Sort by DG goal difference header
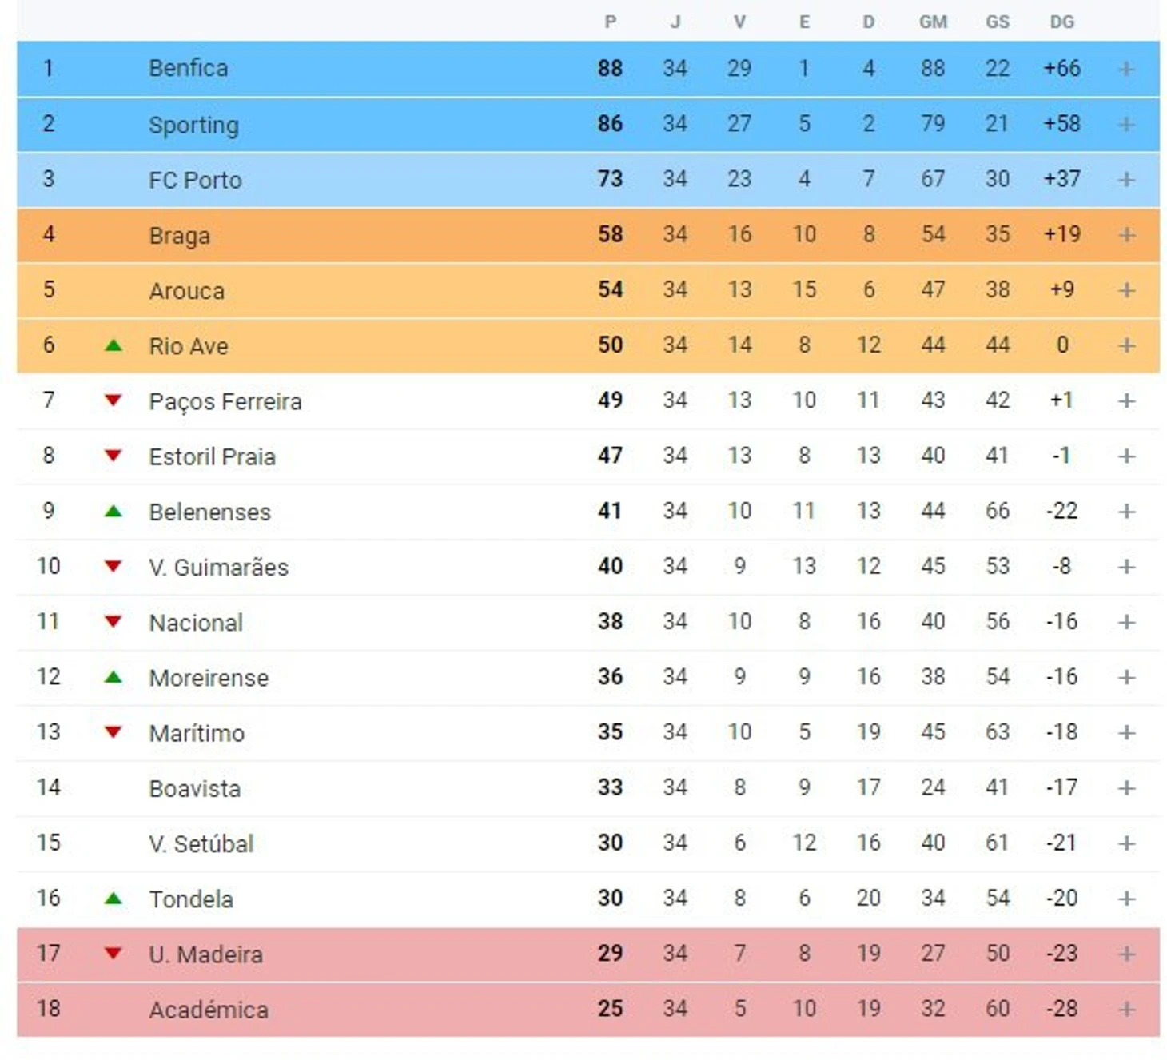The image size is (1167, 1060). click(1061, 22)
